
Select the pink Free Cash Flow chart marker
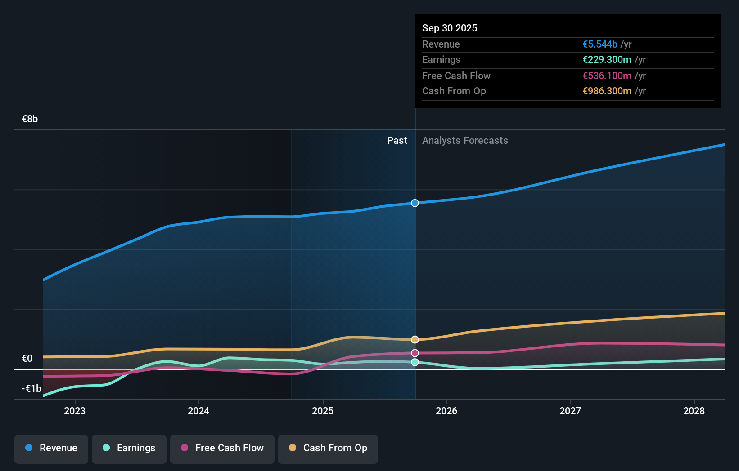415,353
